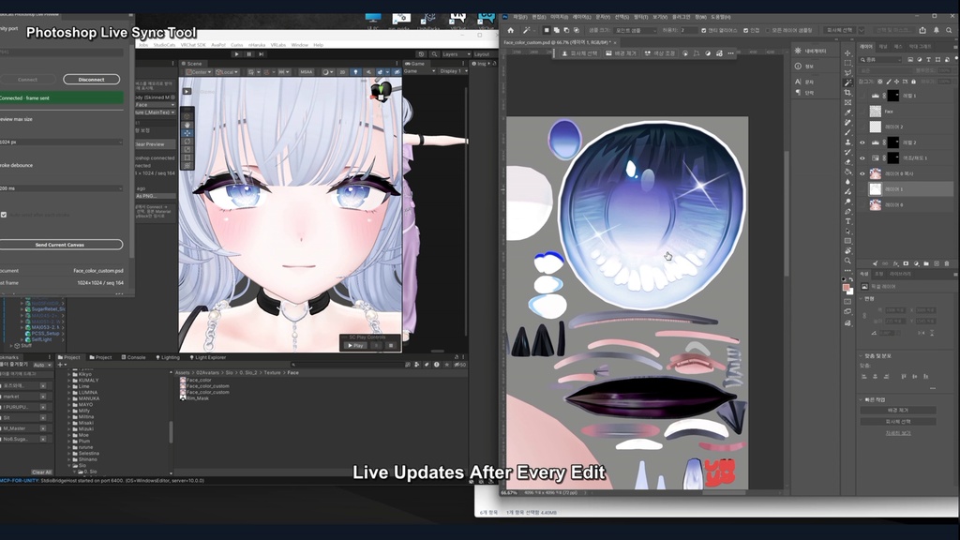Open the 200 ms debounce dropdown
This screenshot has height=540, width=960.
coord(61,188)
